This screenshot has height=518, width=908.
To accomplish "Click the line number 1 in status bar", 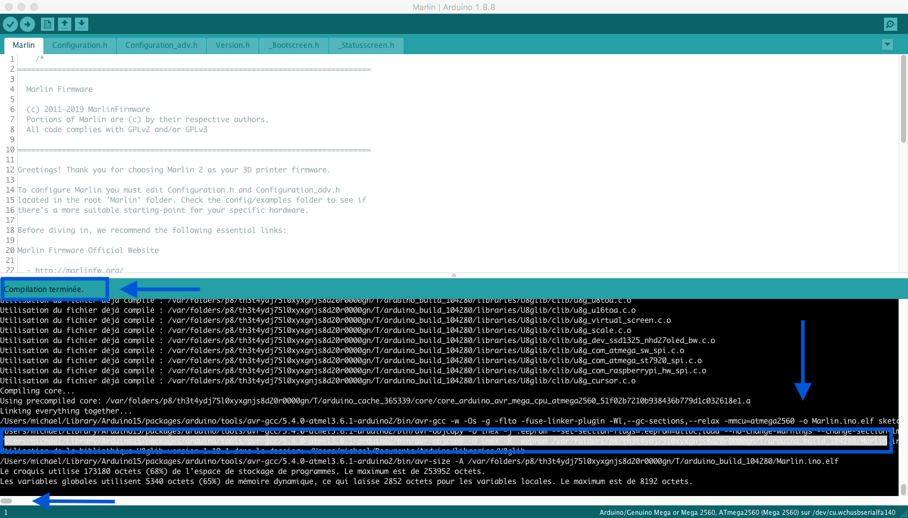I will pos(6,512).
